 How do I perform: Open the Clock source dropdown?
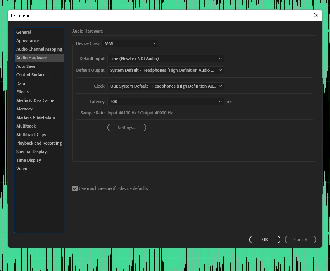pyautogui.click(x=166, y=86)
